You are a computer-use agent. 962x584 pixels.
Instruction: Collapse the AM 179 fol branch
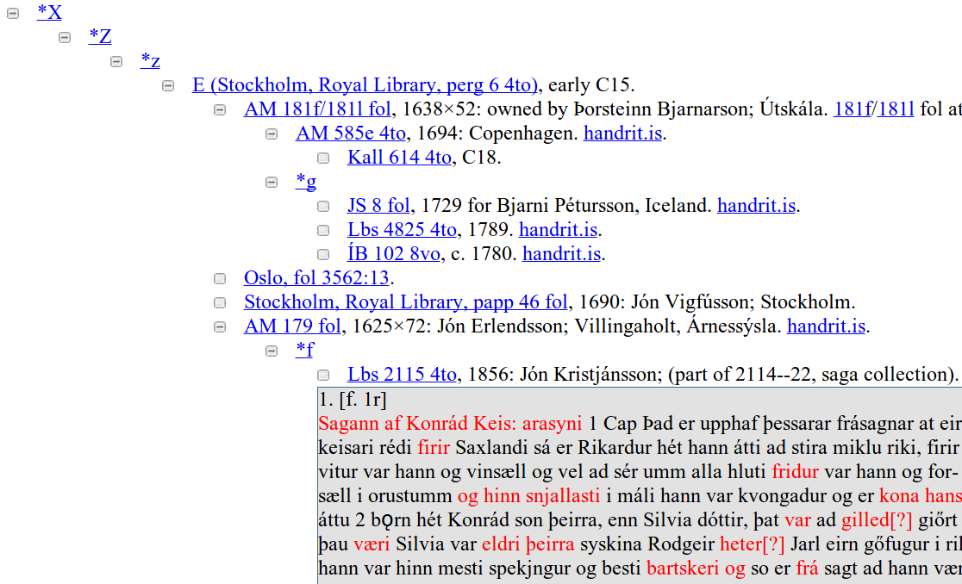[x=219, y=326]
